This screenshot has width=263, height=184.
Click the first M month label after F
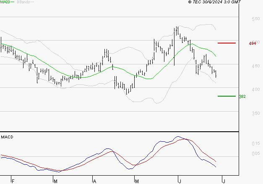(55, 181)
